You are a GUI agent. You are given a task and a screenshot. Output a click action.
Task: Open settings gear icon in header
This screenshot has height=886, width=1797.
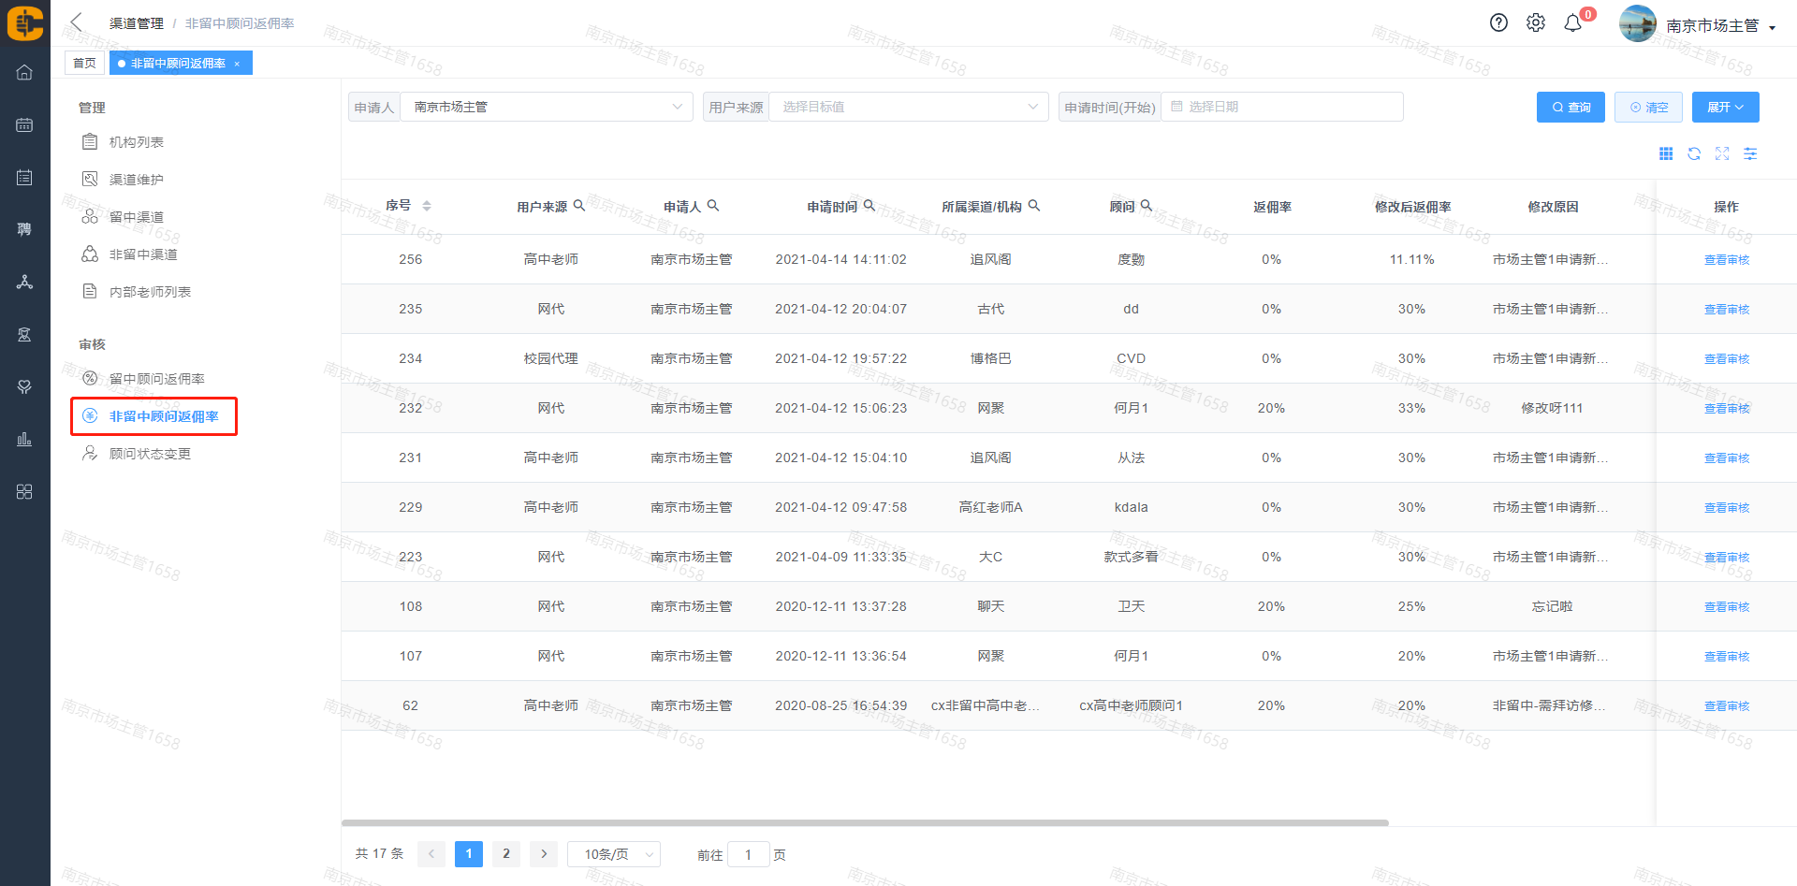click(x=1536, y=23)
